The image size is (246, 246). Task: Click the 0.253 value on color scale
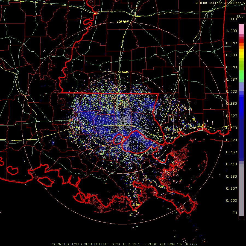(232, 201)
